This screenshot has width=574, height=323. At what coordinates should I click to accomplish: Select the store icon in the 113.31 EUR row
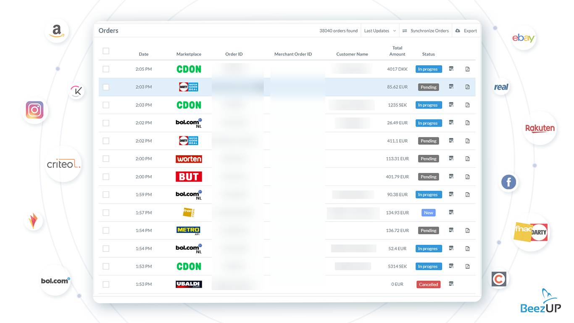[x=451, y=159]
